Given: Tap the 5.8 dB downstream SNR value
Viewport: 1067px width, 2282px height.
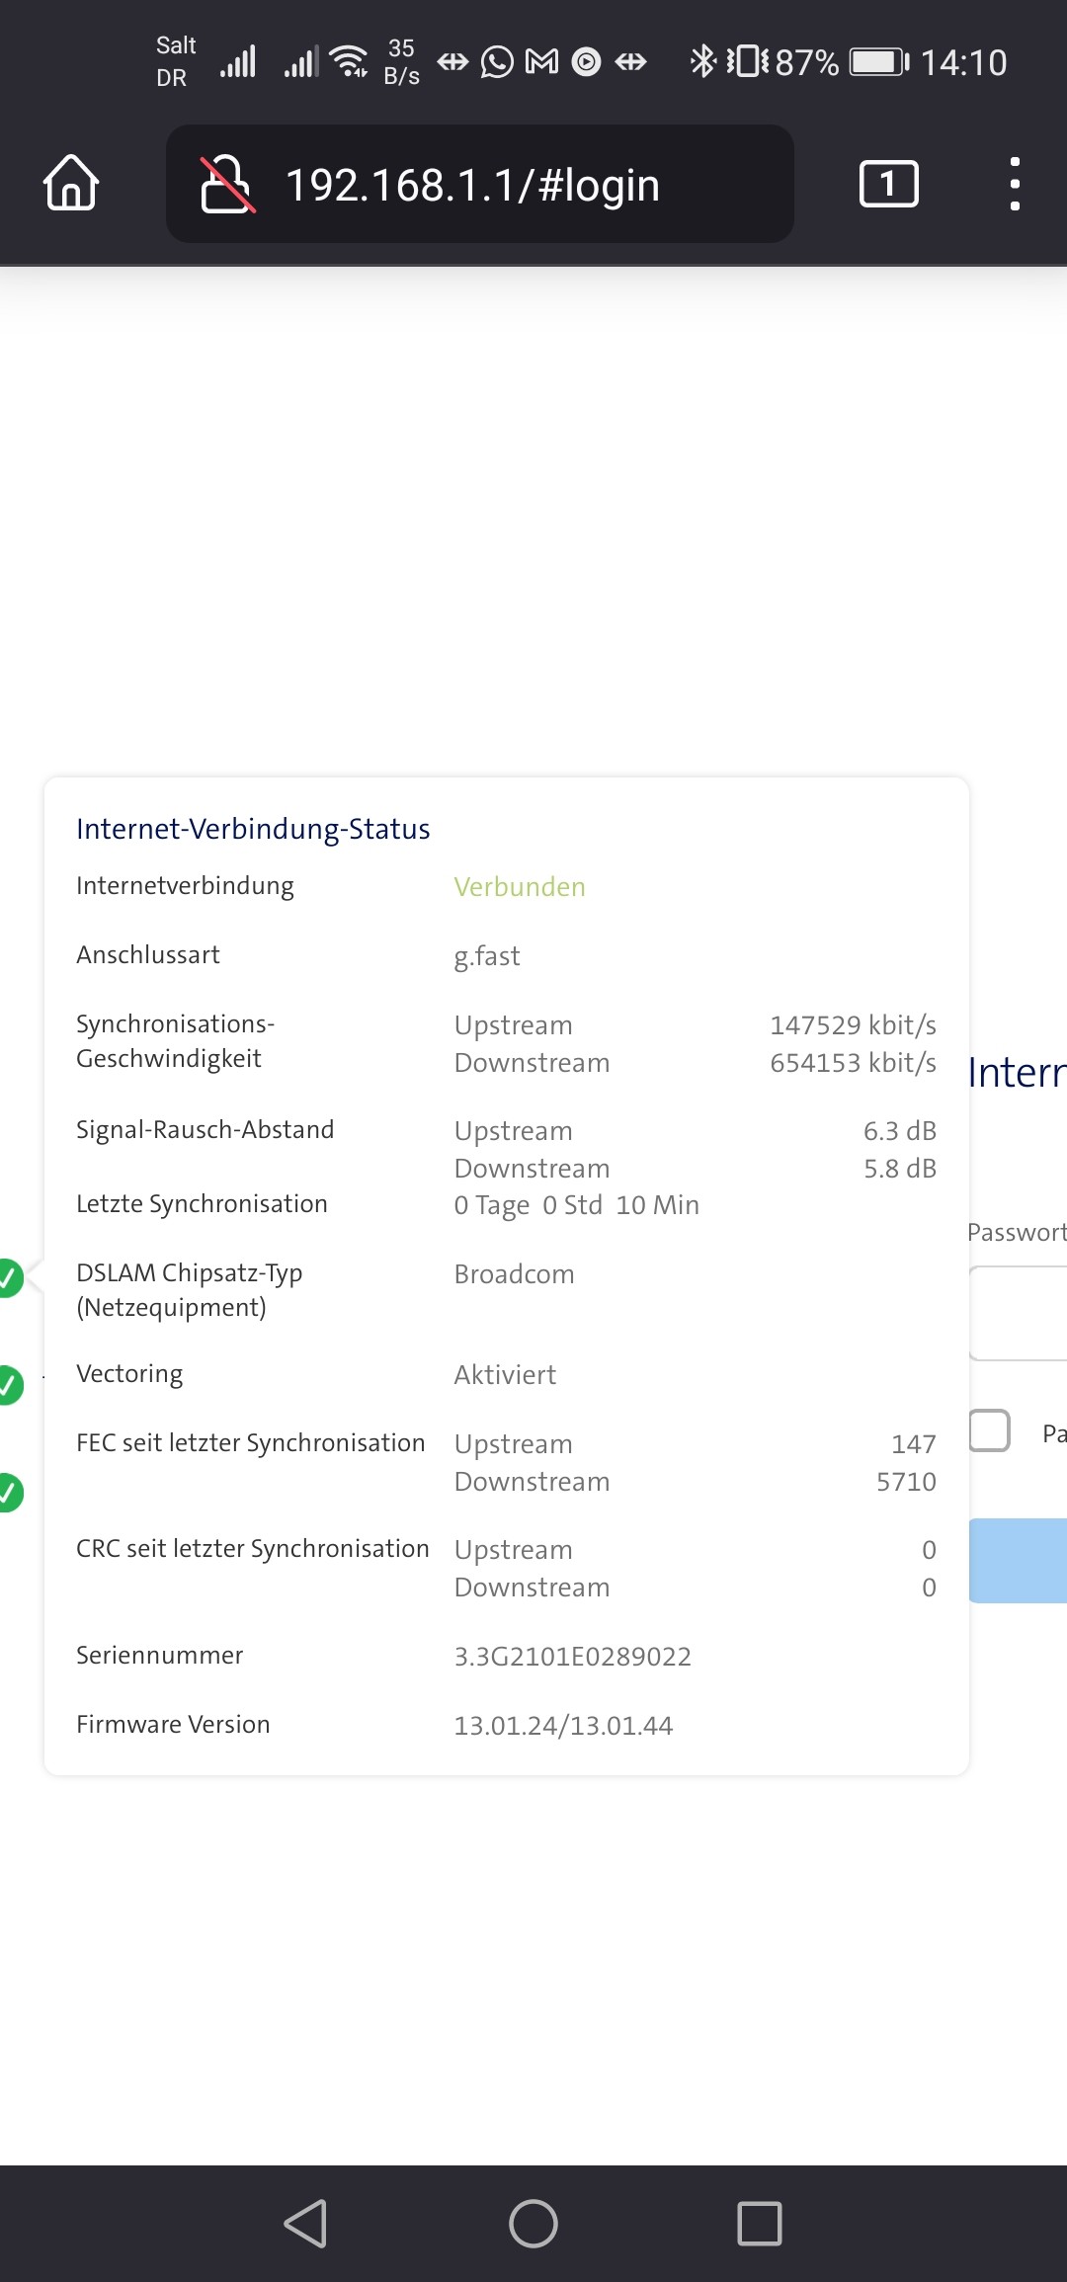Looking at the screenshot, I should (x=900, y=1169).
